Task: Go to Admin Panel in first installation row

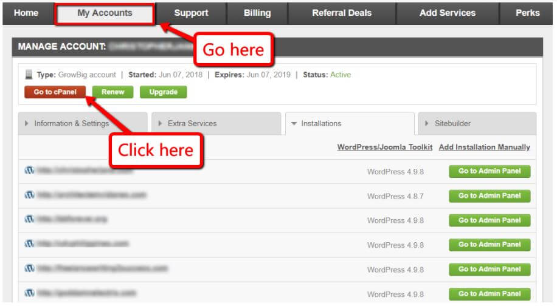Action: (x=490, y=171)
